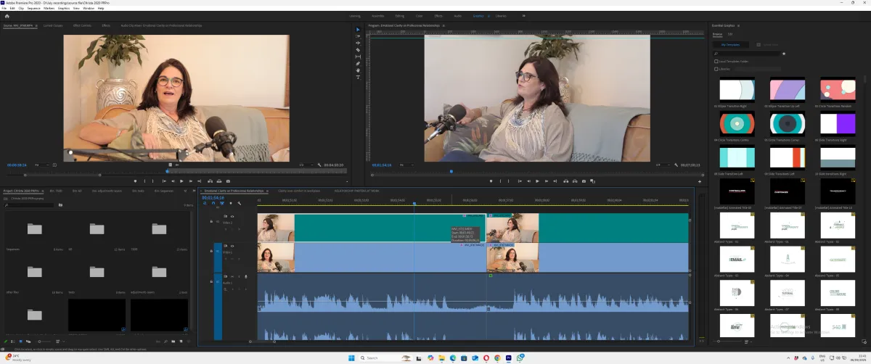Image resolution: width=871 pixels, height=364 pixels.
Task: Select the Ripple Edit tool
Action: point(358,43)
